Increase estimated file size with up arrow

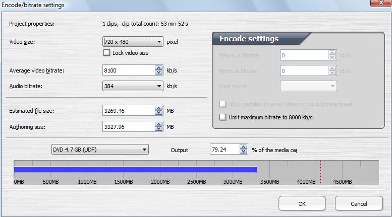[159, 108]
